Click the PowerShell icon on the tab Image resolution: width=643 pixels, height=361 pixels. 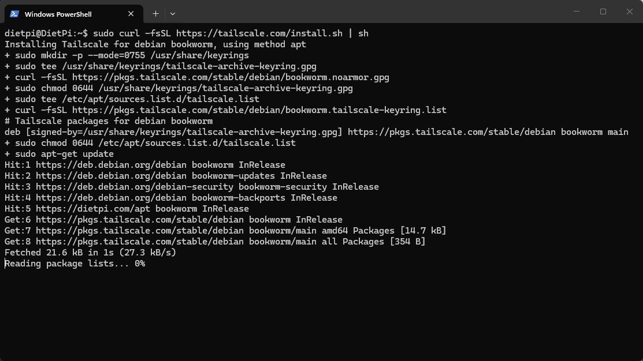pos(14,14)
